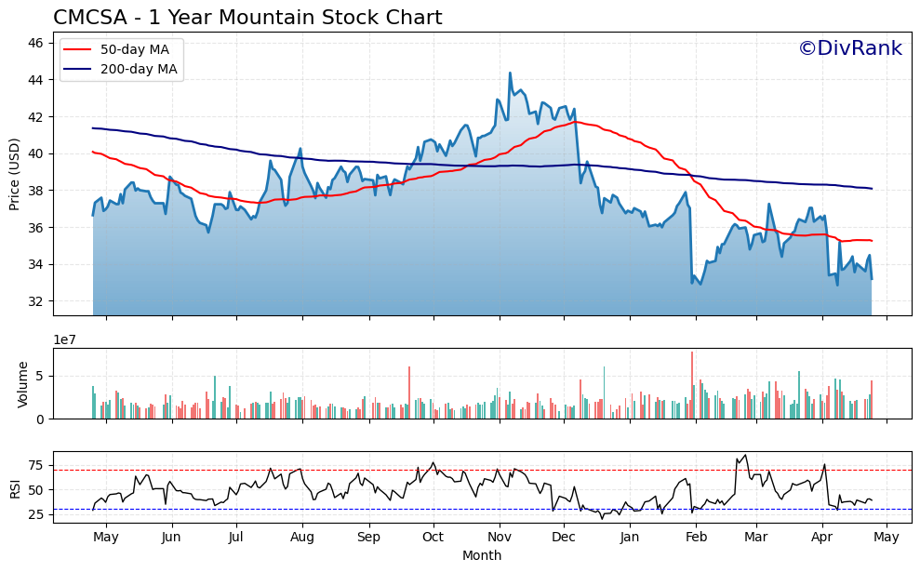Click the 0 tick on the Volume axis
Screen dimensions: 920x572
tap(39, 419)
